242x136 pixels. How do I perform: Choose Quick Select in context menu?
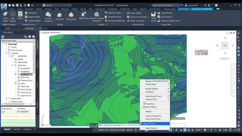tap(151, 107)
